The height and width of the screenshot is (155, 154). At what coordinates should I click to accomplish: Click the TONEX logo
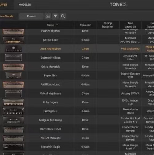click(118, 5)
